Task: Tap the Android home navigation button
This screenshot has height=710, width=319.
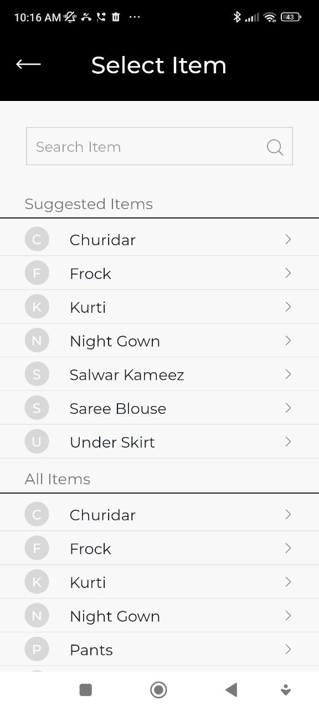Action: (x=158, y=689)
